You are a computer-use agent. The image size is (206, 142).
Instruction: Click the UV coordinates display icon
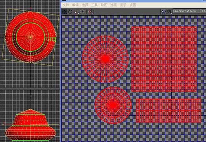(x=170, y=12)
